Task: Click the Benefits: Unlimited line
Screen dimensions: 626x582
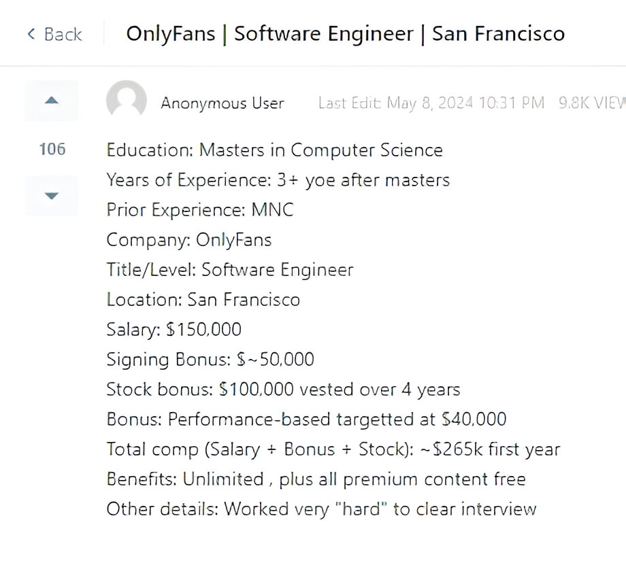Action: (x=316, y=479)
